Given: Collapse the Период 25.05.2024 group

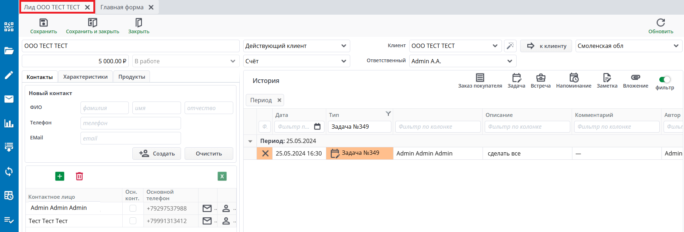Looking at the screenshot, I should tap(250, 141).
